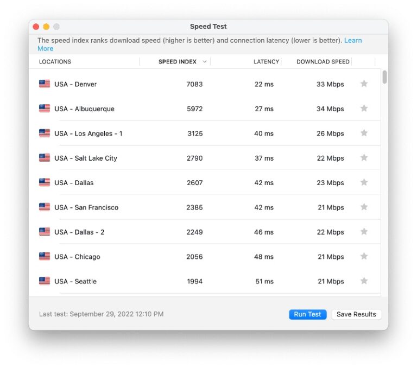Favorite the USA - Denver server star
Viewport: 417px width, 368px height.
(364, 84)
